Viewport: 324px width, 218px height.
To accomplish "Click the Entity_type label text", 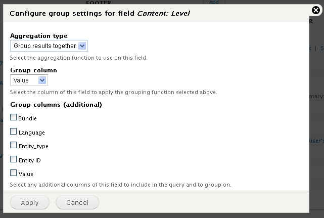I will (33, 146).
